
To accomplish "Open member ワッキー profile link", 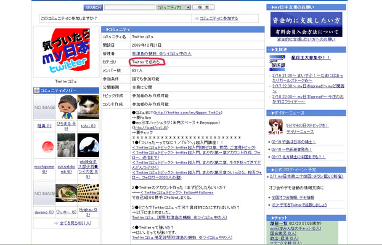I will pos(67,212).
